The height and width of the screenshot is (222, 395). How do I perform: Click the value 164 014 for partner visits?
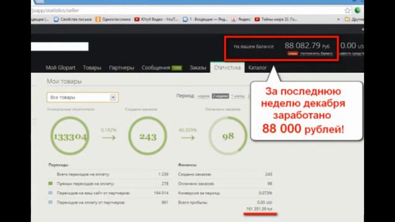pos(161,193)
